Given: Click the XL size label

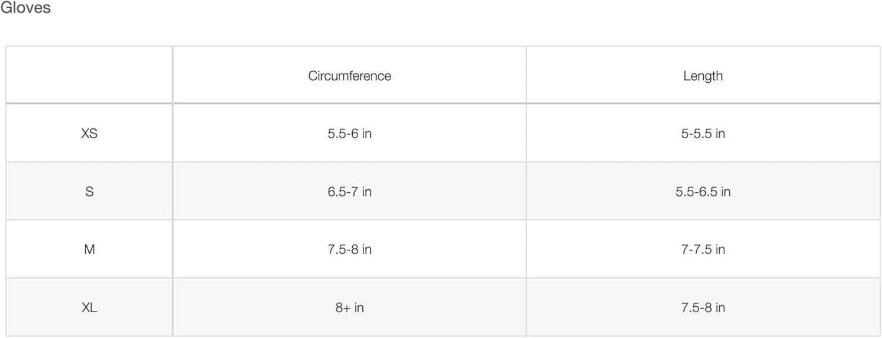Looking at the screenshot, I should (89, 307).
